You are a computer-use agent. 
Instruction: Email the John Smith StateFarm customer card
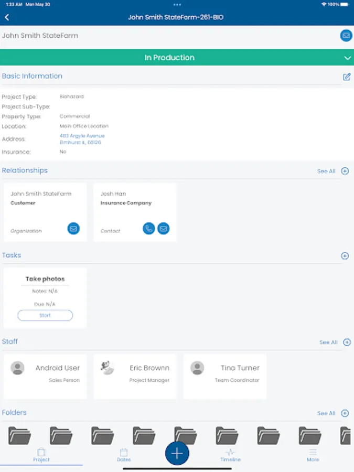click(x=73, y=229)
